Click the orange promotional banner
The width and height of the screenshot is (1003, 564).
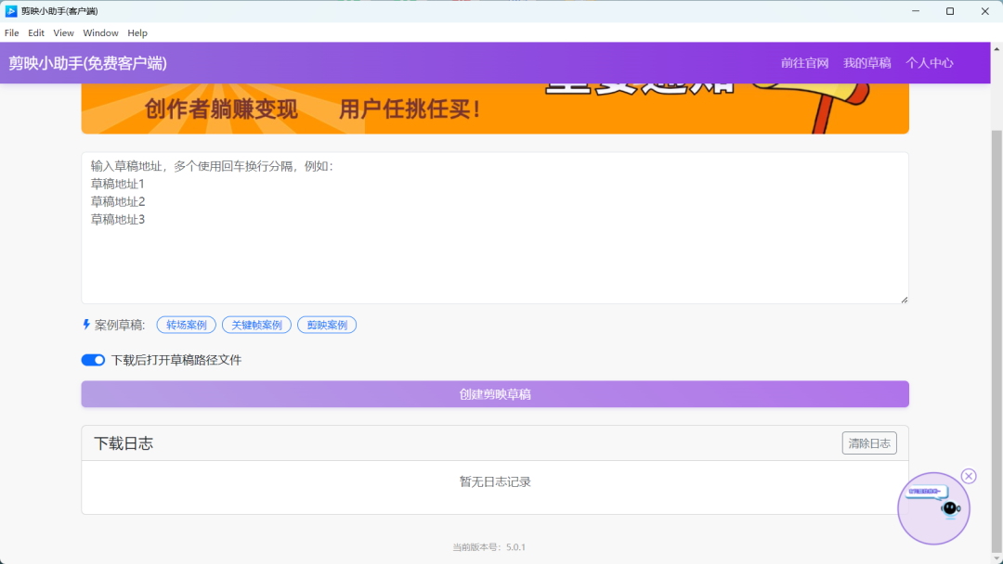(x=495, y=109)
